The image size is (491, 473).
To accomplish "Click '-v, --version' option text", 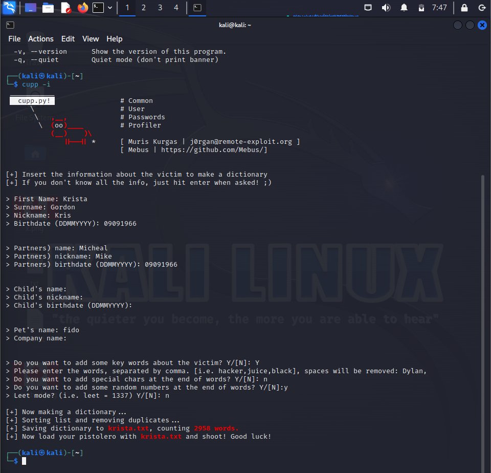I will tap(40, 51).
